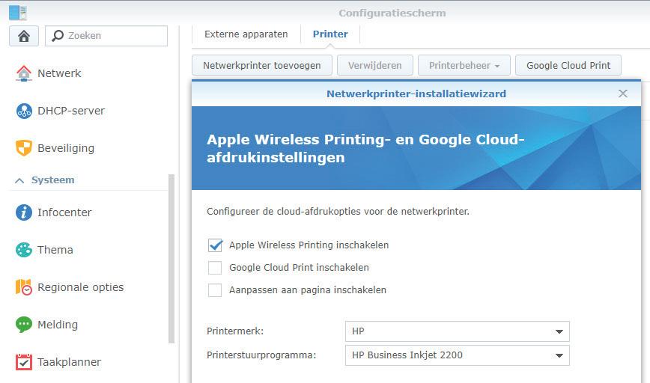Screen dimensions: 650x383
Task: Switch to the Externe apparaten tab
Action: [x=246, y=34]
